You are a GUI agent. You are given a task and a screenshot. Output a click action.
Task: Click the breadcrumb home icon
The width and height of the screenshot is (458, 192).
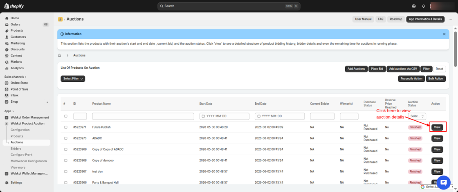(x=60, y=56)
